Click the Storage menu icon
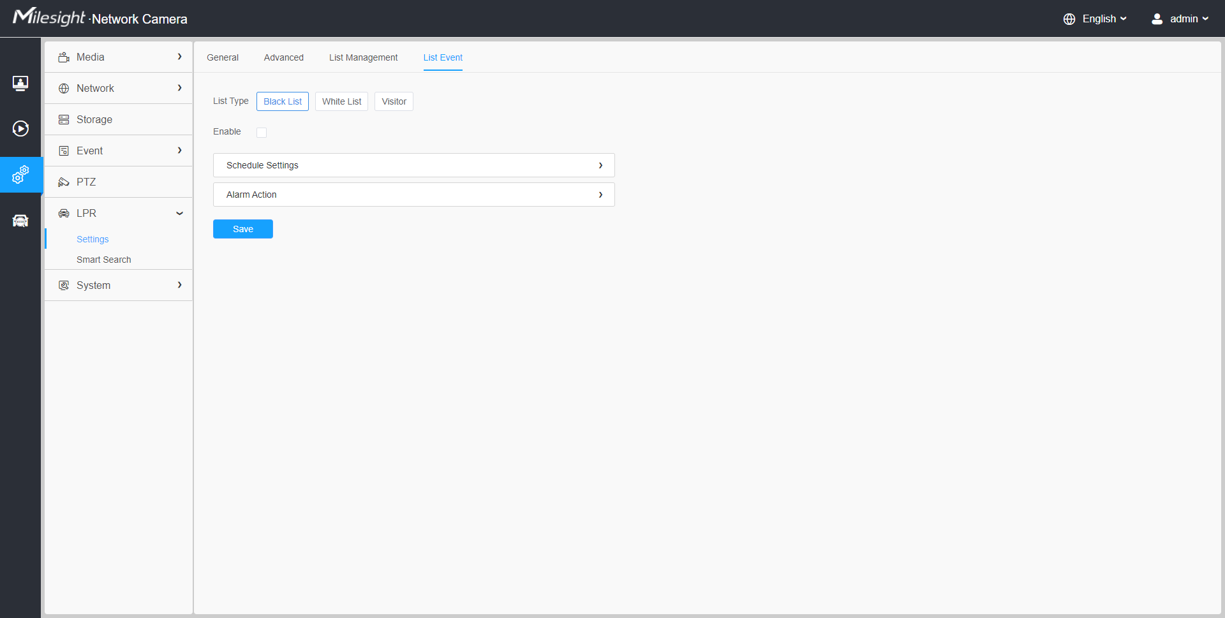 pyautogui.click(x=64, y=120)
